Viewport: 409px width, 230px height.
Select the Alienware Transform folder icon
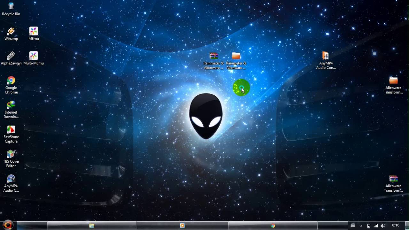click(x=393, y=85)
